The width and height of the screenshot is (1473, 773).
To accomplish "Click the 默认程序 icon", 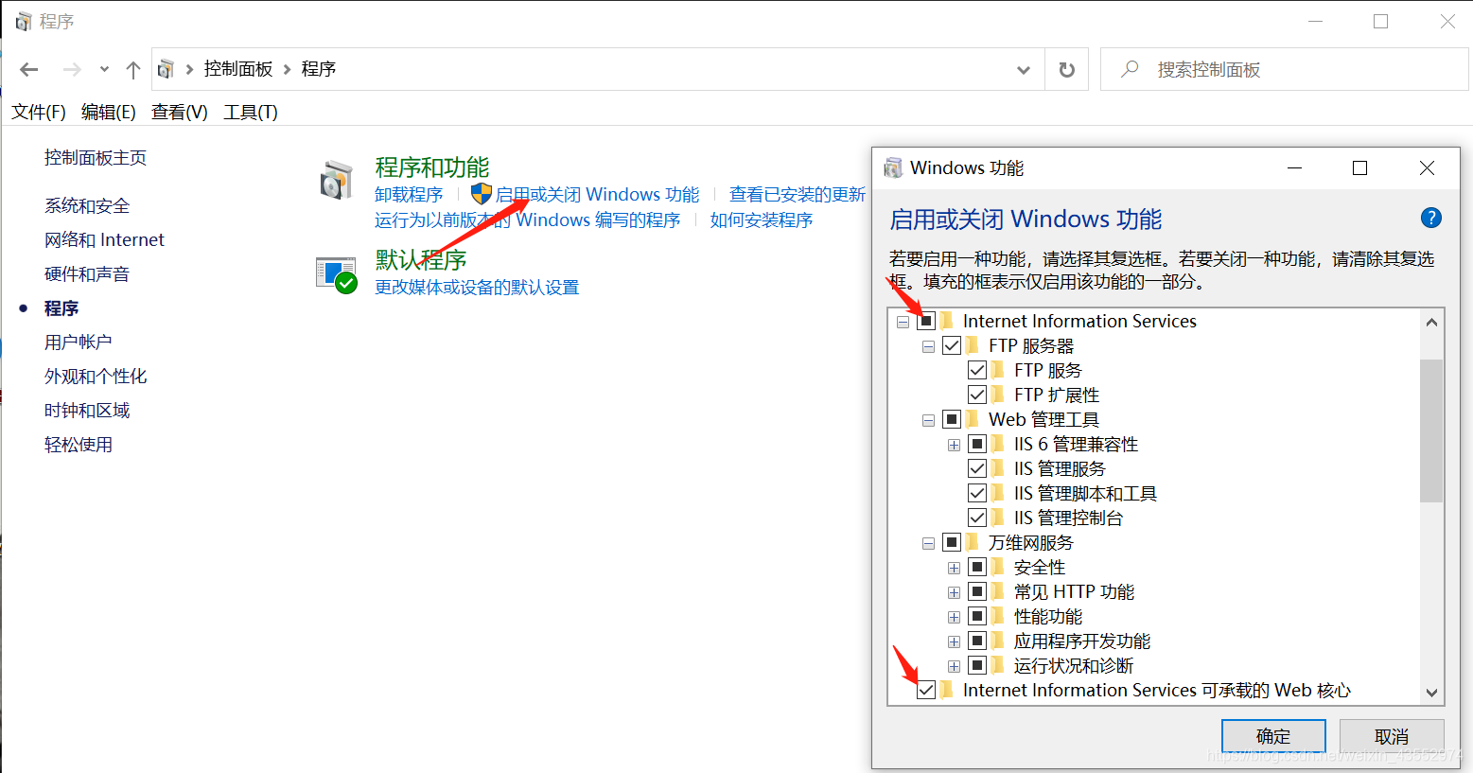I will (x=336, y=275).
